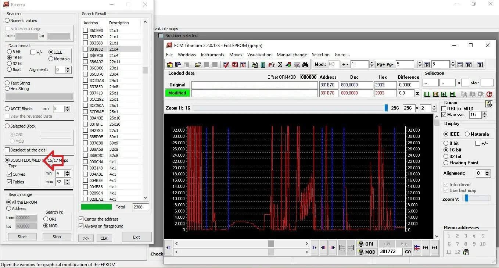Click the first green selection marker icon
Screen dimensions: 499x268
point(427,94)
